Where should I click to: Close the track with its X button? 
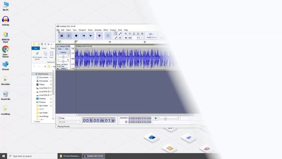tap(58, 46)
